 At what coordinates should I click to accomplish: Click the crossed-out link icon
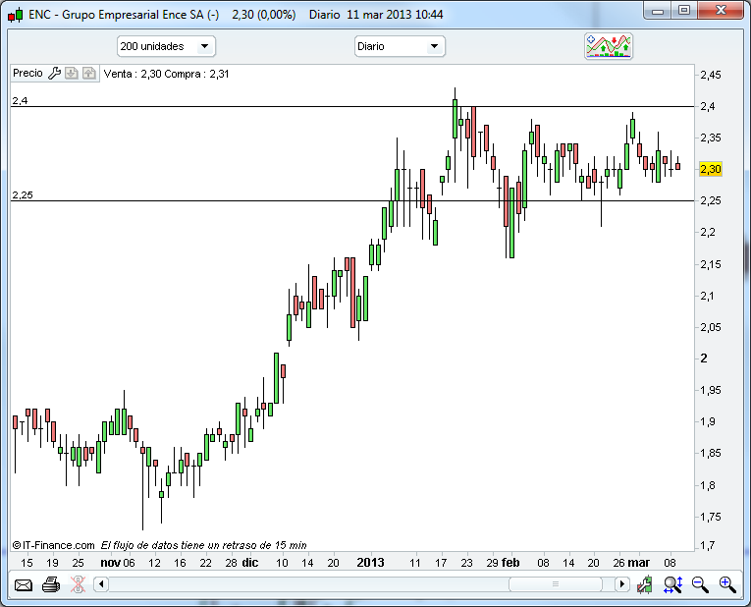tap(78, 584)
